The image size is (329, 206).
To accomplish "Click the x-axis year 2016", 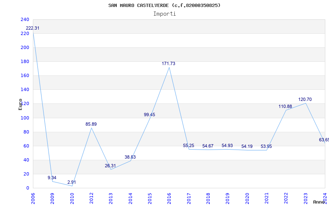I will (x=169, y=199).
